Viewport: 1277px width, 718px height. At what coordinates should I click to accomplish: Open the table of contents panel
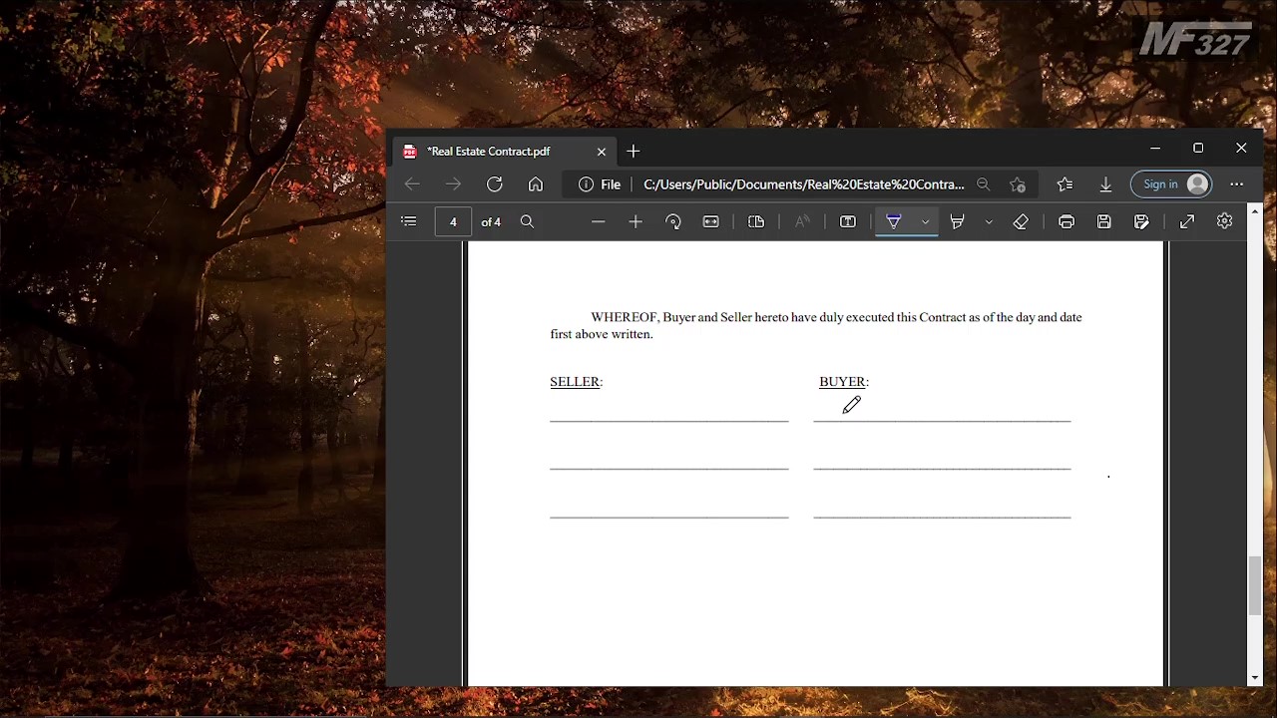(x=409, y=221)
